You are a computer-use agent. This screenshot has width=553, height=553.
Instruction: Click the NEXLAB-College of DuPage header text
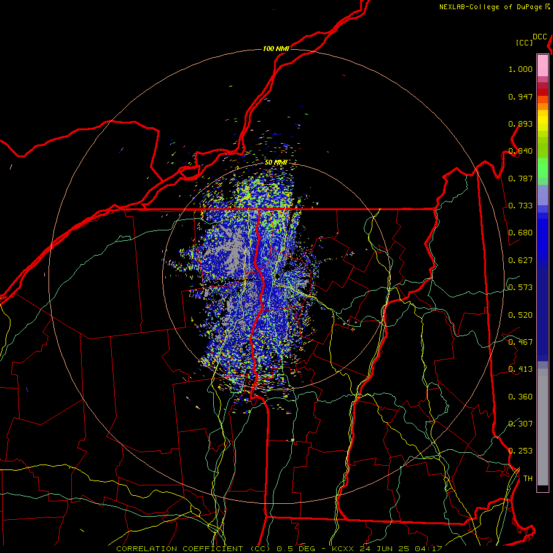click(491, 7)
